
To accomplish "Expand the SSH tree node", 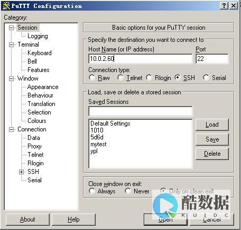I will (x=21, y=172).
